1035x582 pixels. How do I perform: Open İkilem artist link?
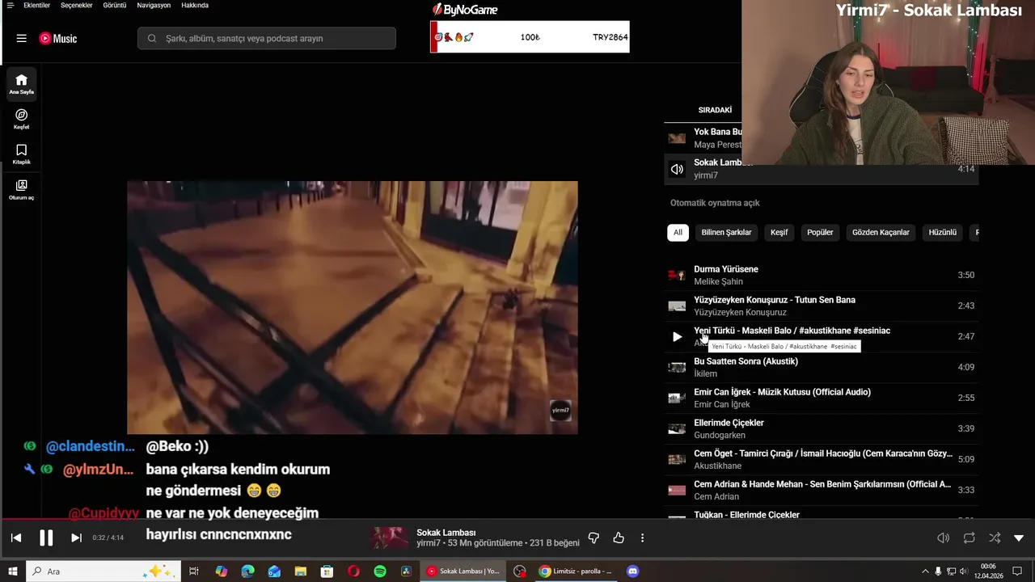coord(705,373)
